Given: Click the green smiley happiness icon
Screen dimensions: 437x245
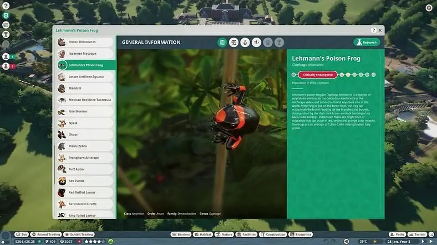Looking at the screenshot, I should click(x=111, y=242).
